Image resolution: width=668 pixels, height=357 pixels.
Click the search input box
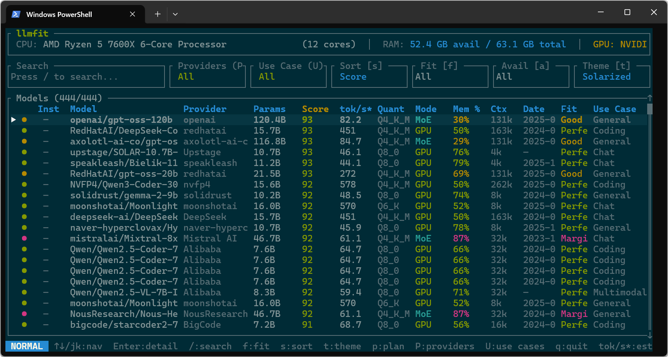(86, 77)
